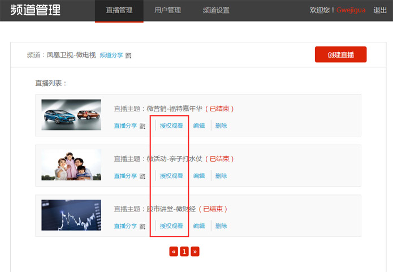Screen dimensions: 393x272
Task: Click (已结束) status of 股市讲堂-微财经
Action: [x=213, y=209]
